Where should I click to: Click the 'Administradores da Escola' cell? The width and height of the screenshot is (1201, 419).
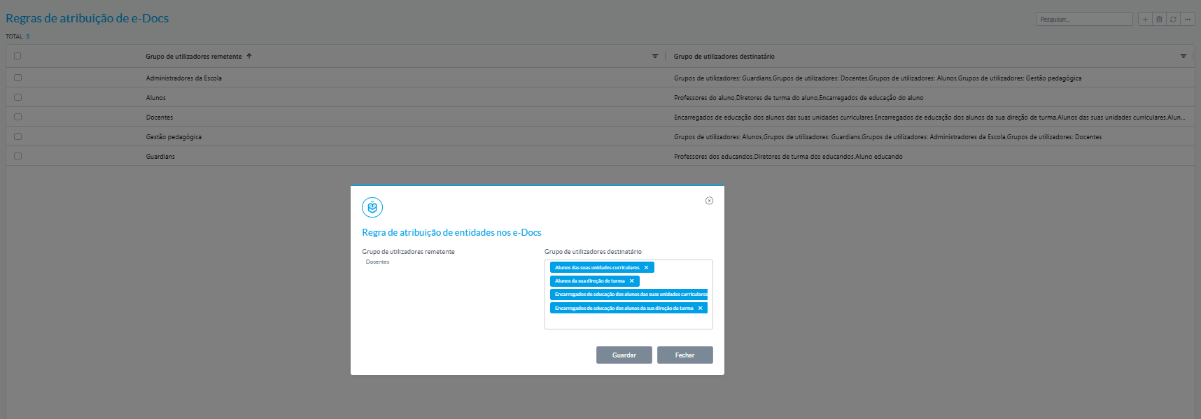tap(183, 78)
